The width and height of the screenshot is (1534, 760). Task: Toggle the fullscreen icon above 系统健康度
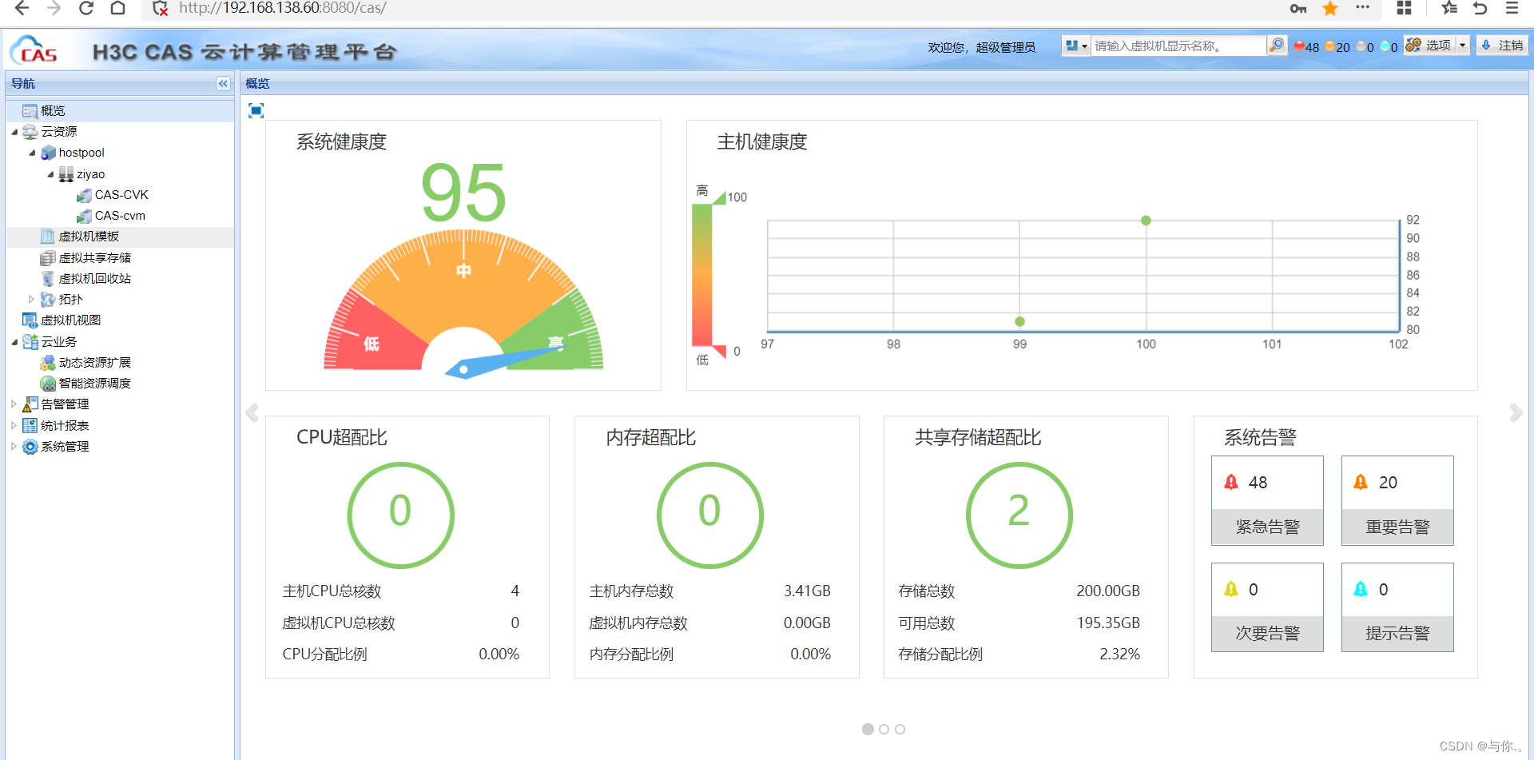click(x=255, y=111)
